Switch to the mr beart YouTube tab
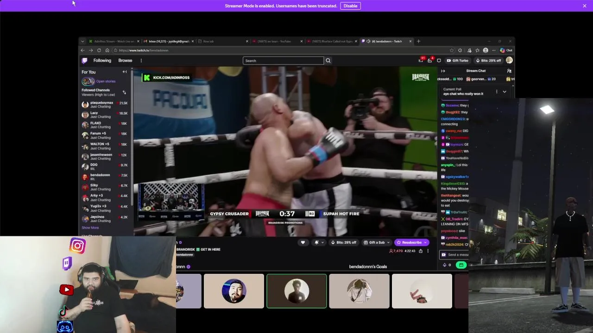This screenshot has height=333, width=593. 277,41
